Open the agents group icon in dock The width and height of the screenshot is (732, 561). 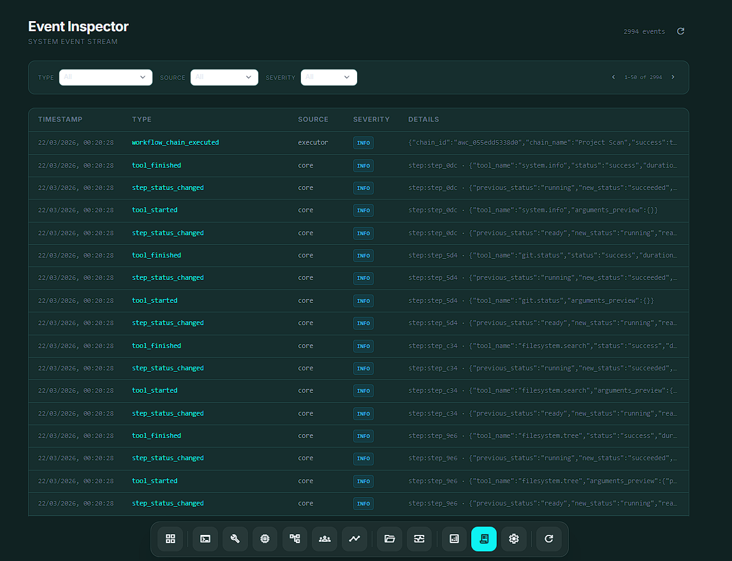click(x=325, y=539)
